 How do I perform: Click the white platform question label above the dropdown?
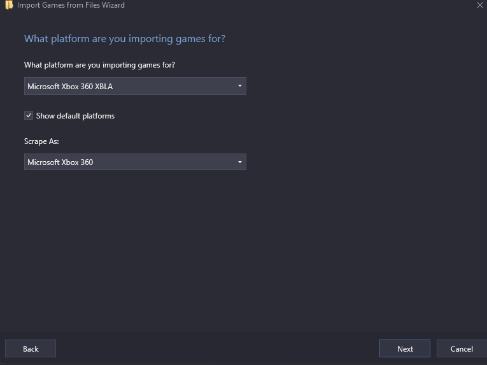click(100, 65)
